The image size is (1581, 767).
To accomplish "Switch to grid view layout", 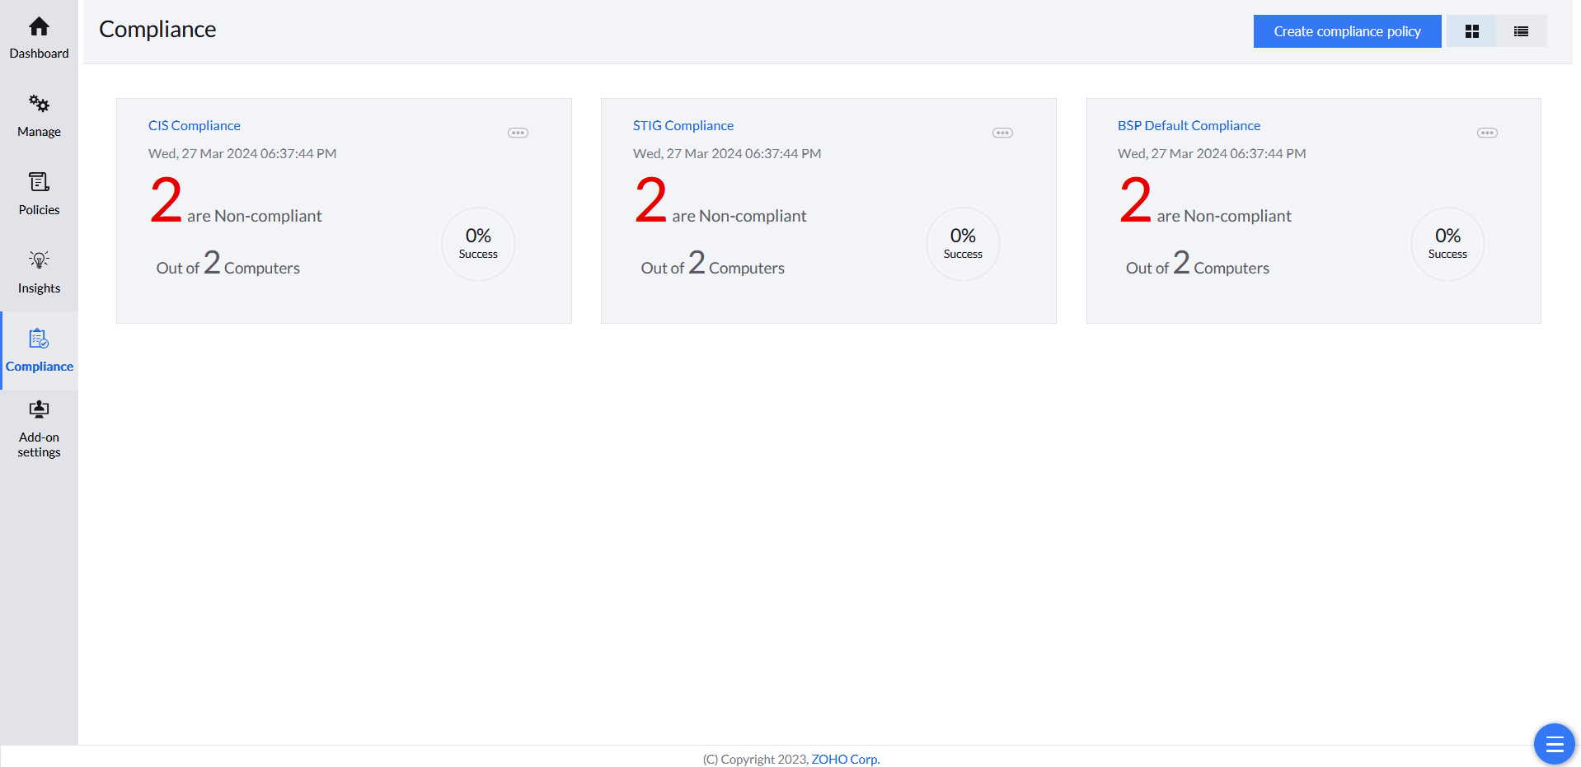I will [x=1471, y=31].
